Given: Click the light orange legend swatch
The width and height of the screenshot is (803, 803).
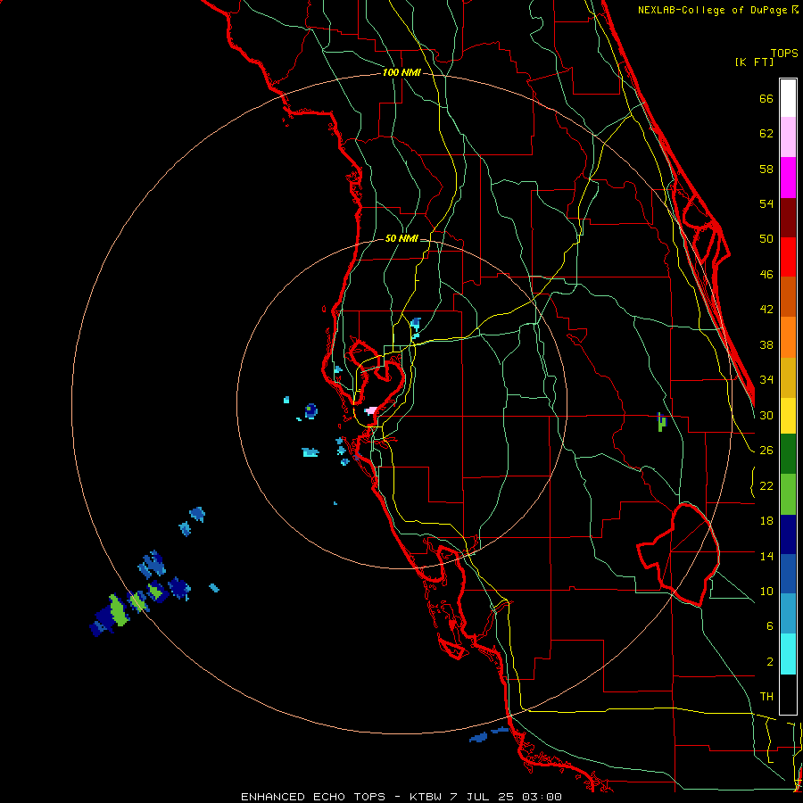Looking at the screenshot, I should pos(788,337).
